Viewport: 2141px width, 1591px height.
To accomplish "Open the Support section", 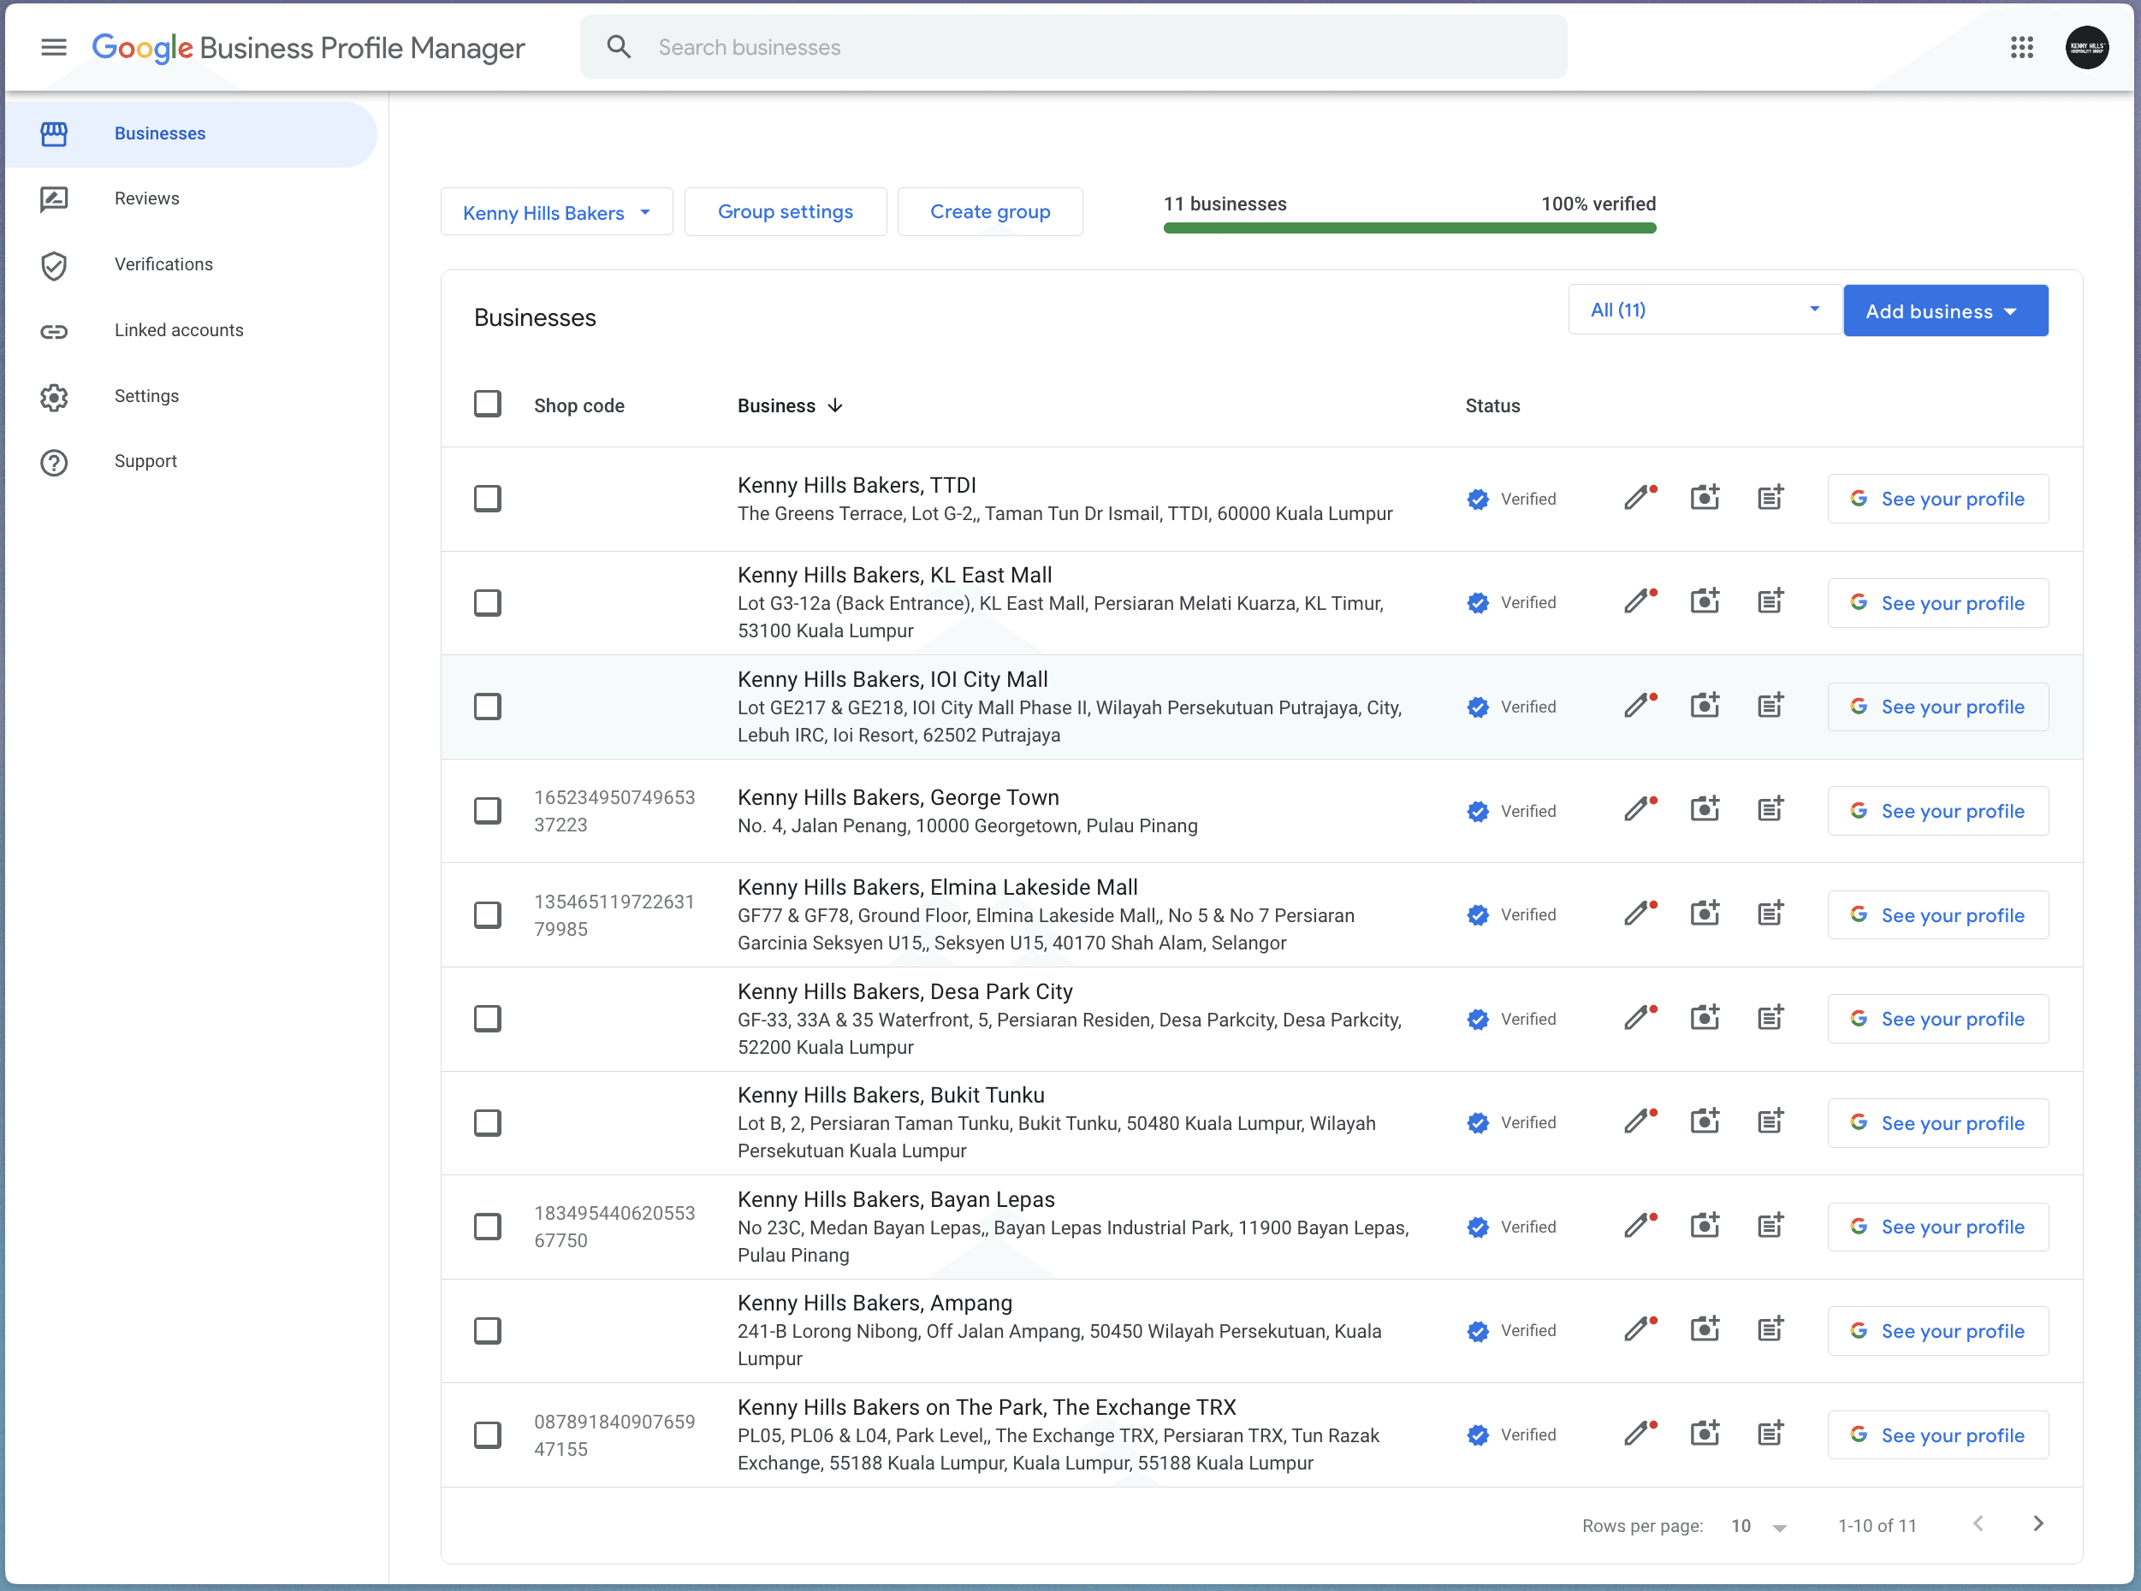I will [x=145, y=460].
